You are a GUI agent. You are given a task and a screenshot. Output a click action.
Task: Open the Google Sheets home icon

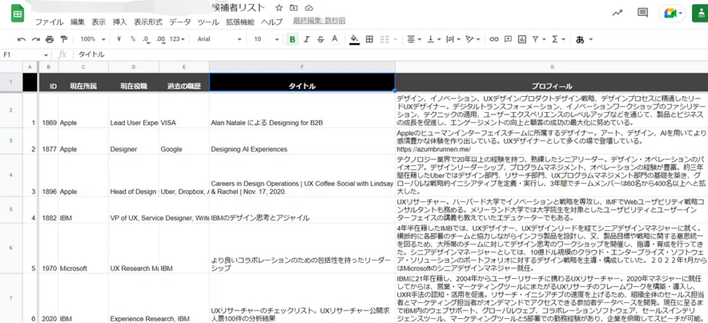tap(17, 15)
